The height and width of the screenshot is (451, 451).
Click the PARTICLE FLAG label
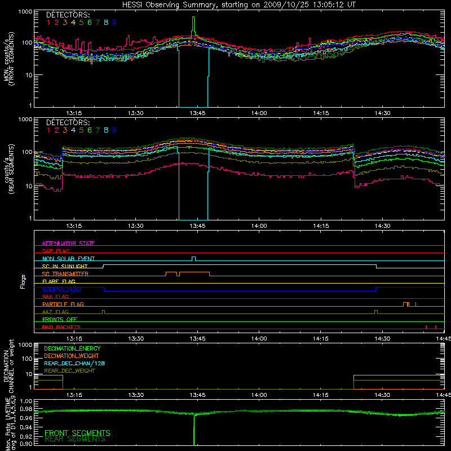tap(63, 304)
